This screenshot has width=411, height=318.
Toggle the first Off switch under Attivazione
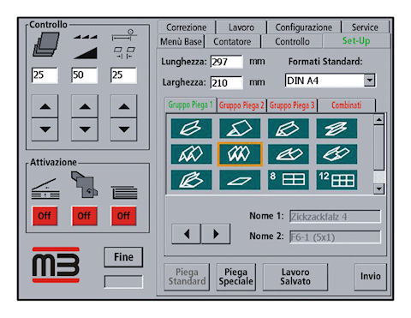coord(45,216)
